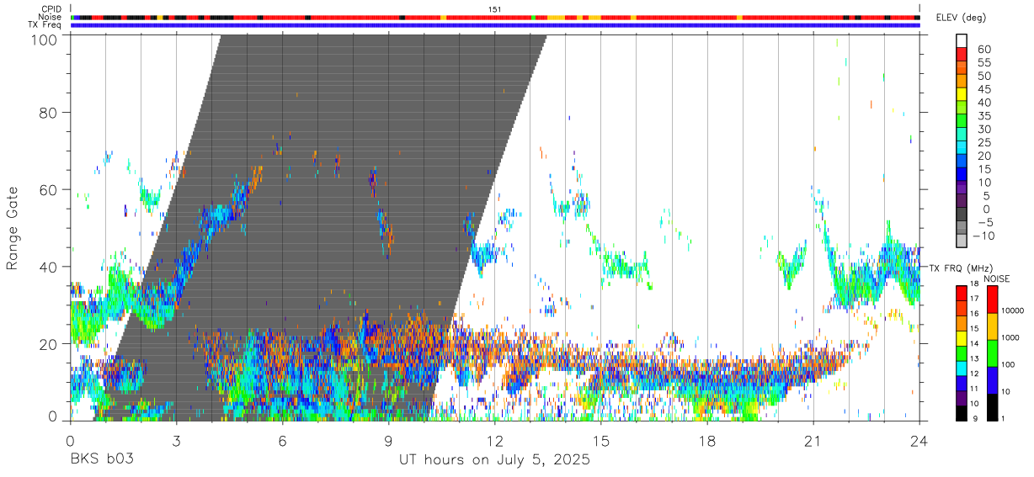Viewport: 1034px width, 477px height.
Task: Click the 6 tick on UT hours axis
Action: [x=283, y=441]
